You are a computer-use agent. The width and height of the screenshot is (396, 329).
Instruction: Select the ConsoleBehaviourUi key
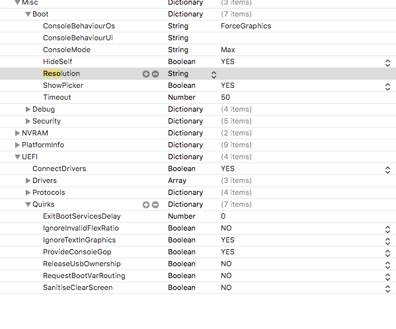[x=78, y=38]
